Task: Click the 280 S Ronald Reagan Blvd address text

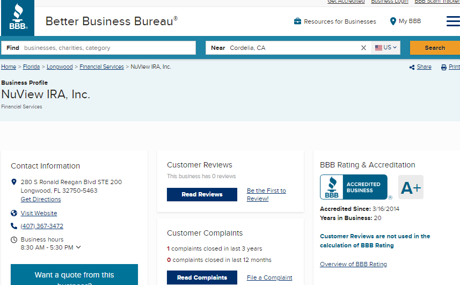Action: [x=71, y=186]
